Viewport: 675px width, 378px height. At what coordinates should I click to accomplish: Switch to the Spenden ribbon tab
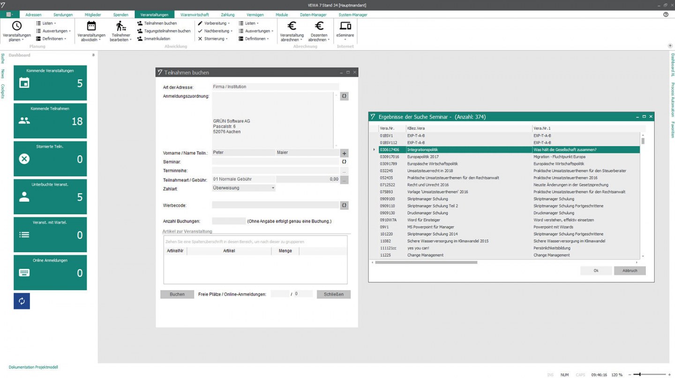pos(120,15)
